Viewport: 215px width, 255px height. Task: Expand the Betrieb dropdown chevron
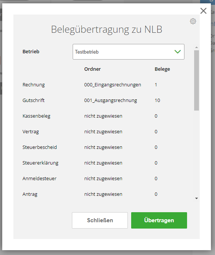[x=178, y=52]
